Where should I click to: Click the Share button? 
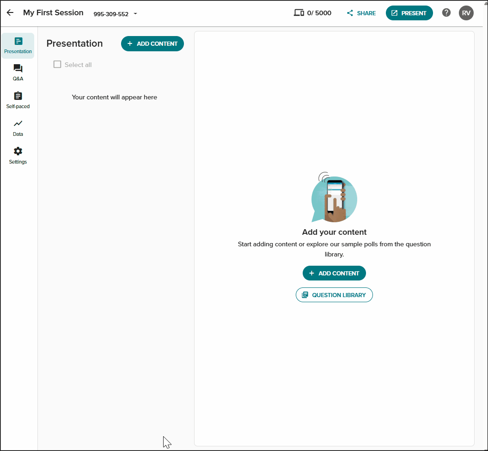click(361, 13)
